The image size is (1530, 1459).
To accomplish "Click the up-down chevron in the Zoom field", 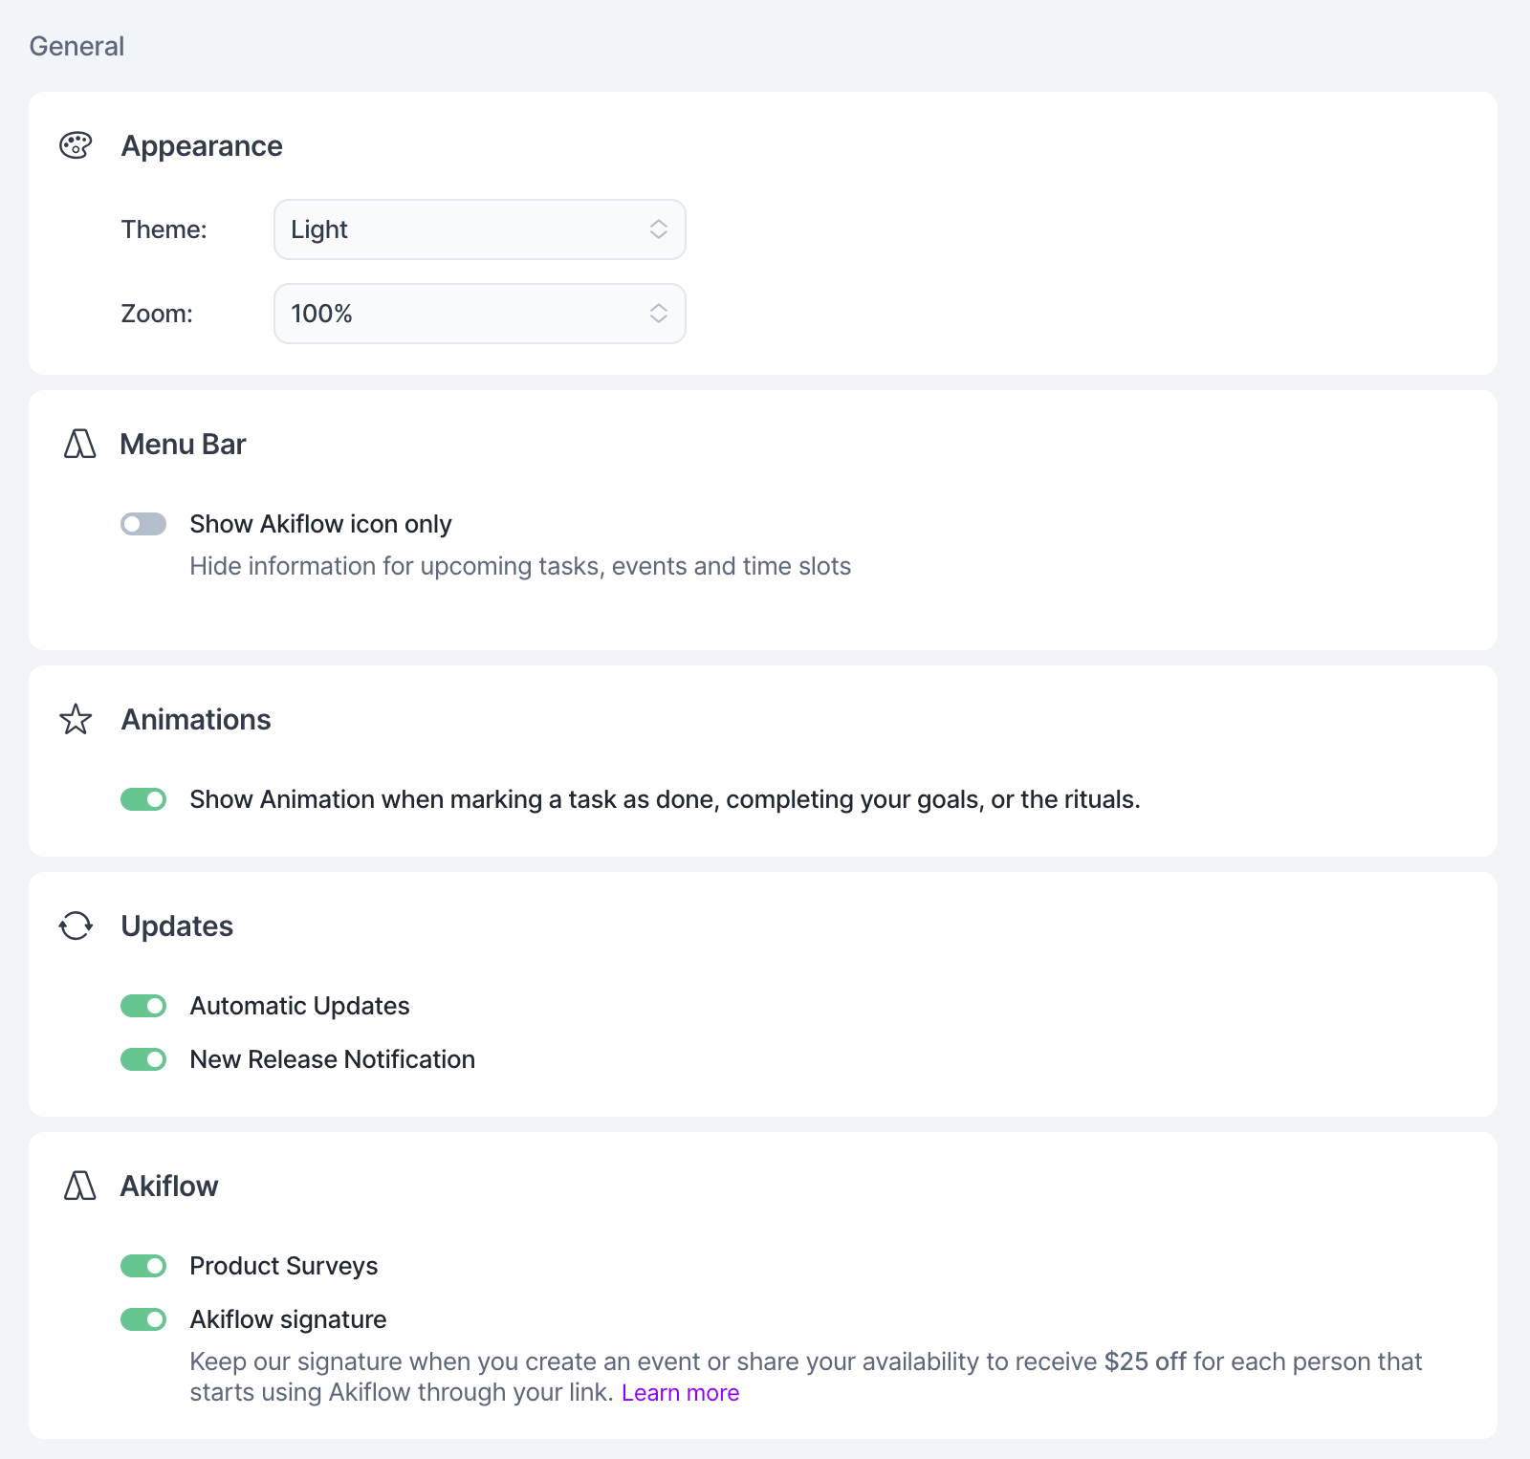I will pyautogui.click(x=658, y=314).
